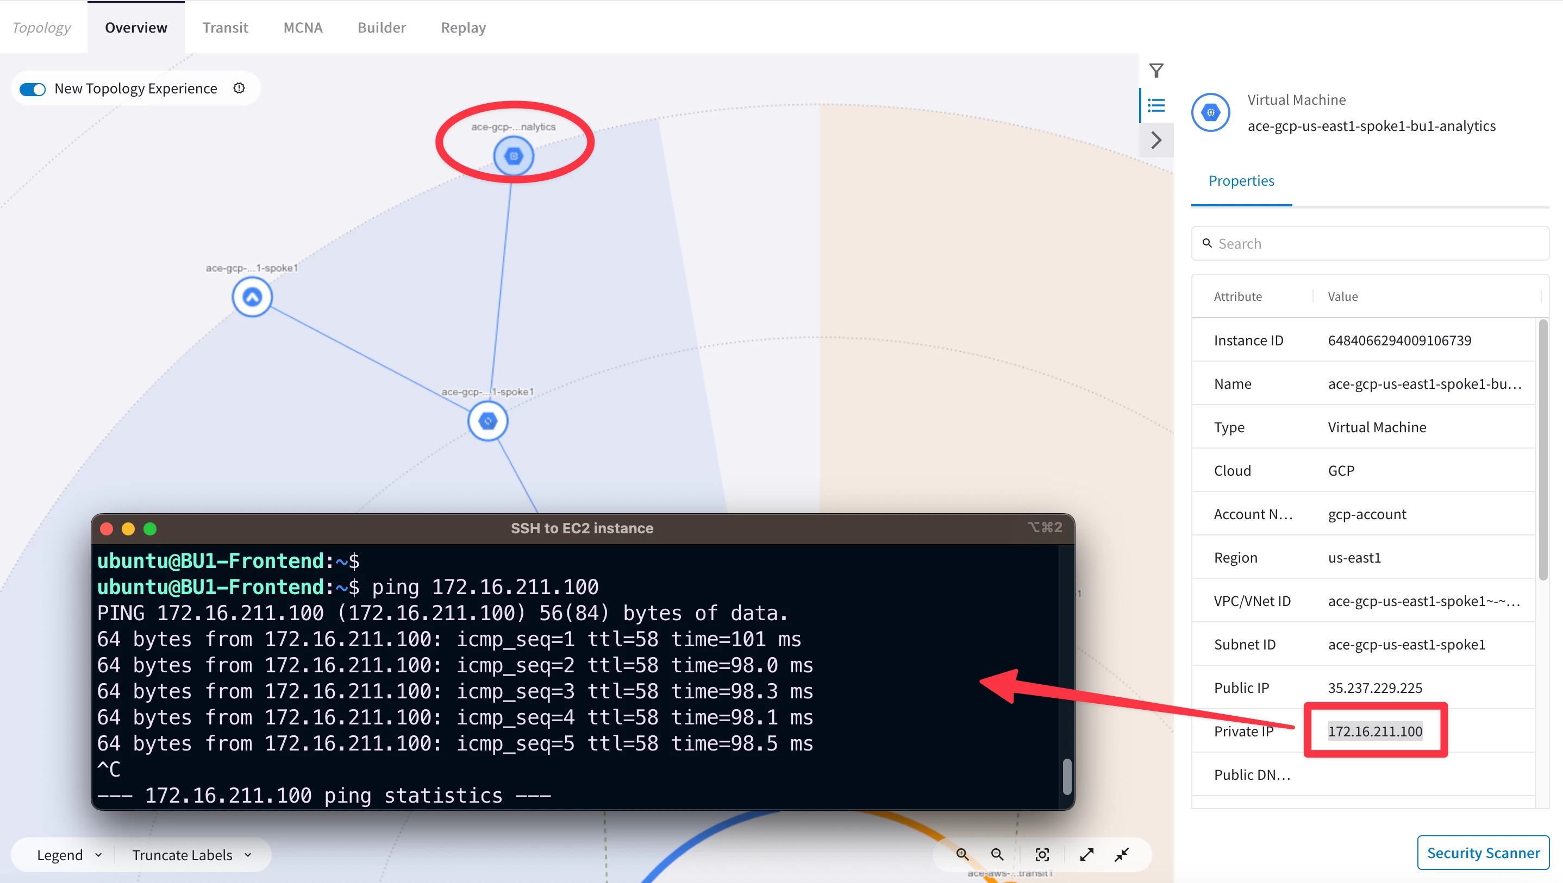The width and height of the screenshot is (1563, 883).
Task: Click the expand fullscreen arrows icon
Action: pos(1087,855)
